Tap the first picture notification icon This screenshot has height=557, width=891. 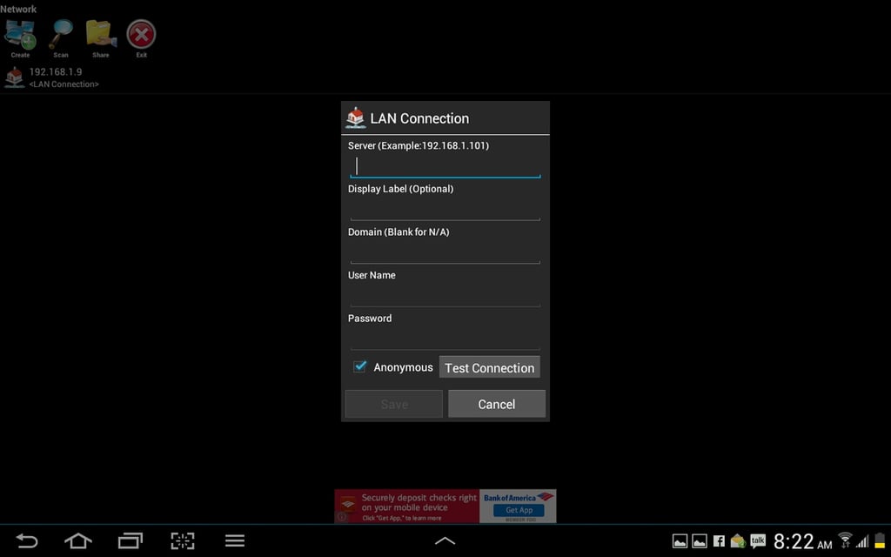click(x=680, y=541)
